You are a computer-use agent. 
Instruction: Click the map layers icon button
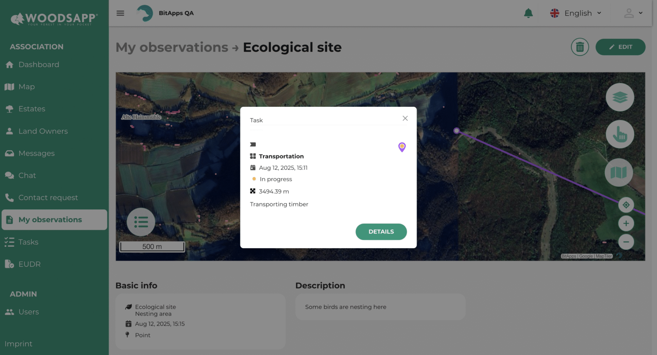coord(620,97)
